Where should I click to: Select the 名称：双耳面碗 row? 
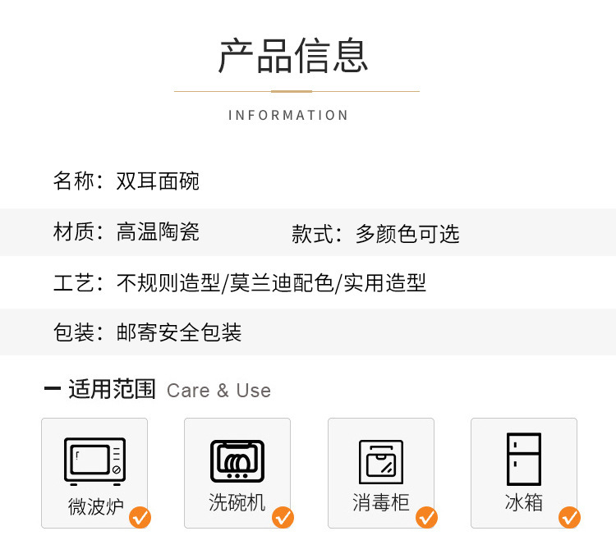point(126,181)
